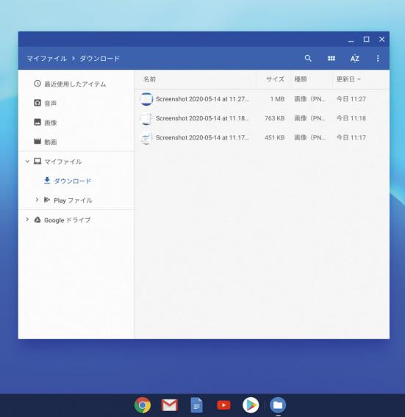Expand the Google ドライブ node
405x417 pixels.
(27, 220)
